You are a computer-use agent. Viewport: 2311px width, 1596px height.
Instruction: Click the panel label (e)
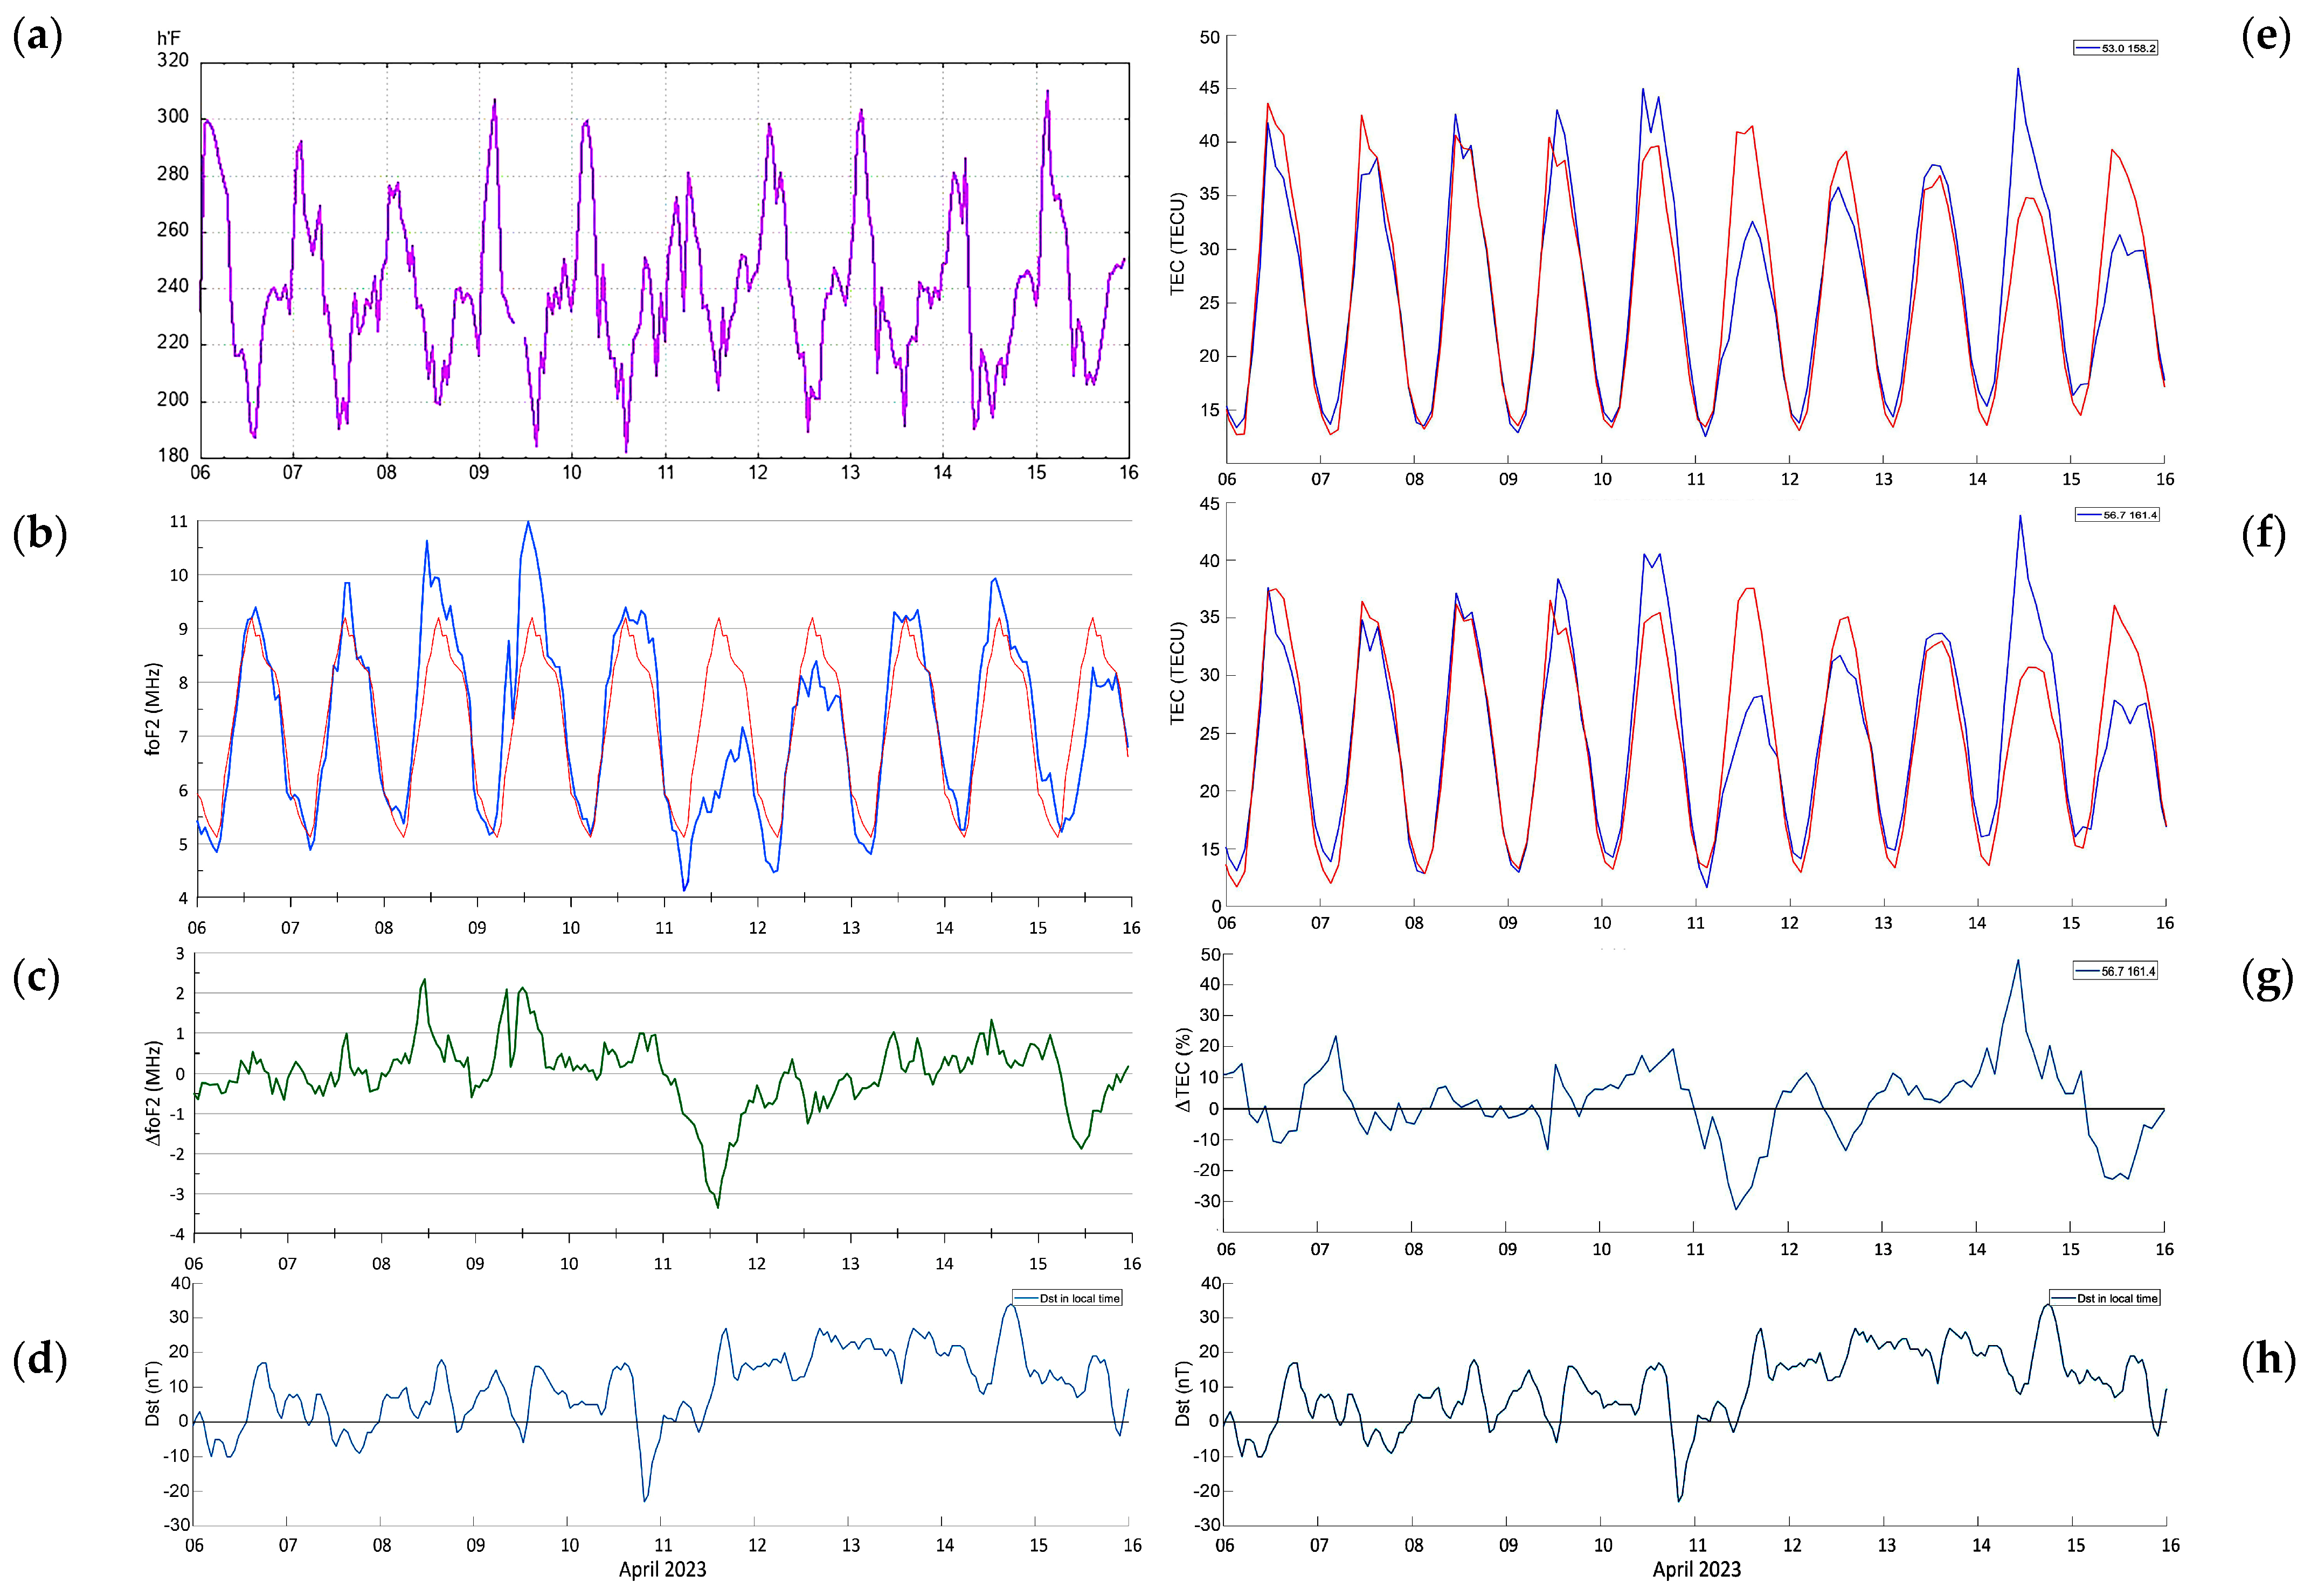point(2266,37)
